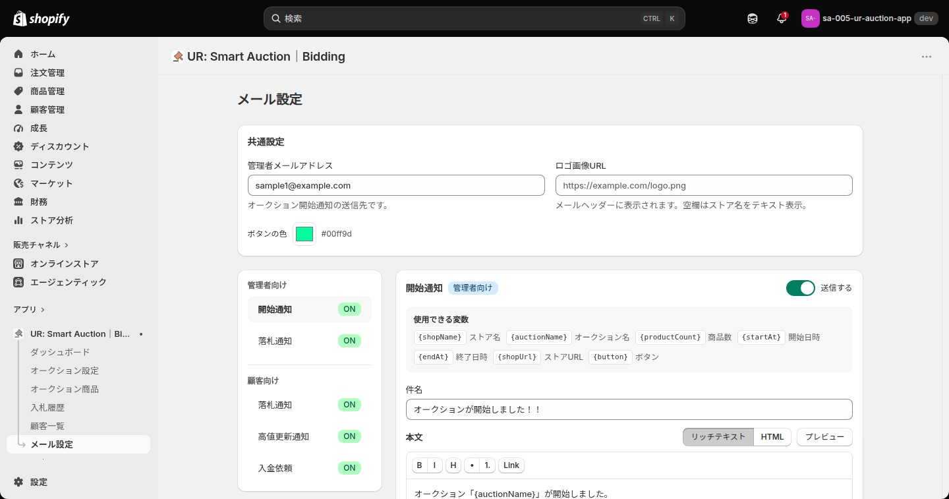Open the Sidekick assistant icon in top bar
Screen dimensions: 949x499
[753, 18]
